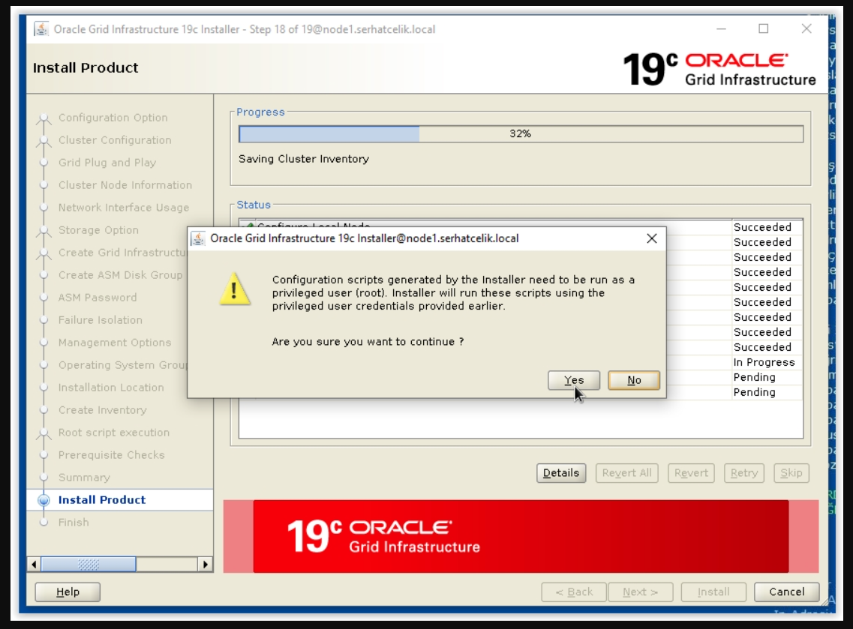853x629 pixels.
Task: Select Network Interface Usage step
Action: pos(124,208)
